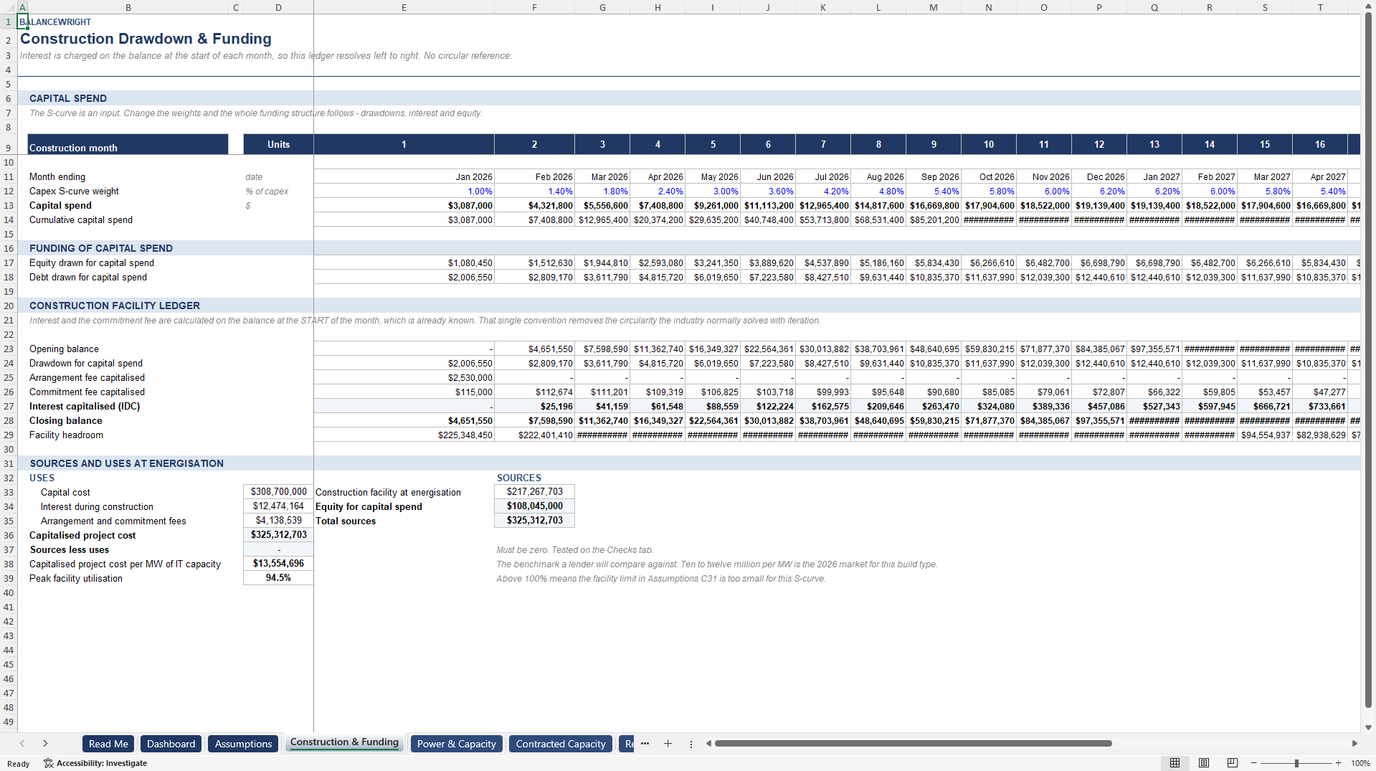Select the Construction Drawdown & Funding title cell

point(146,39)
